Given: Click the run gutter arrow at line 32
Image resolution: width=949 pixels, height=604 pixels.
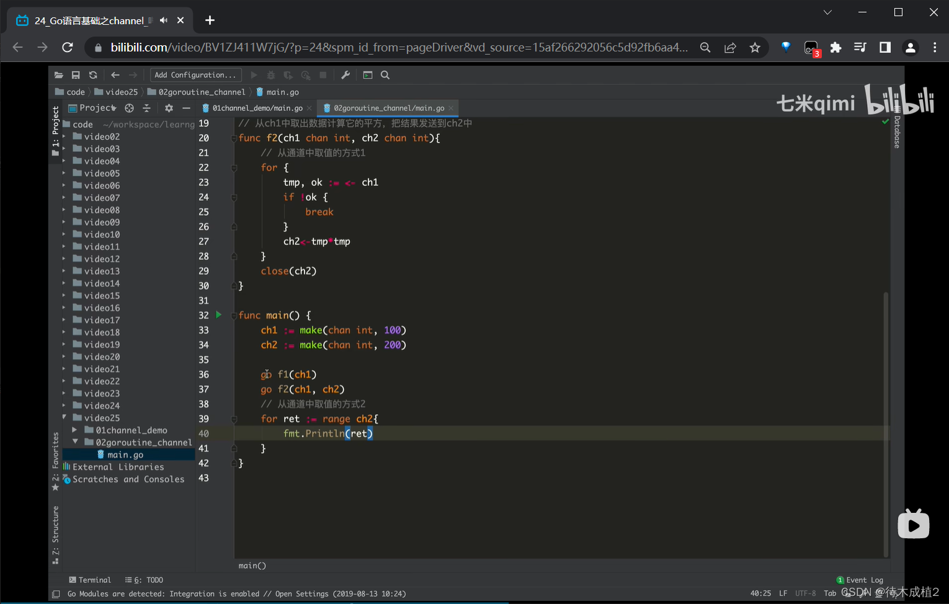Looking at the screenshot, I should pos(218,315).
